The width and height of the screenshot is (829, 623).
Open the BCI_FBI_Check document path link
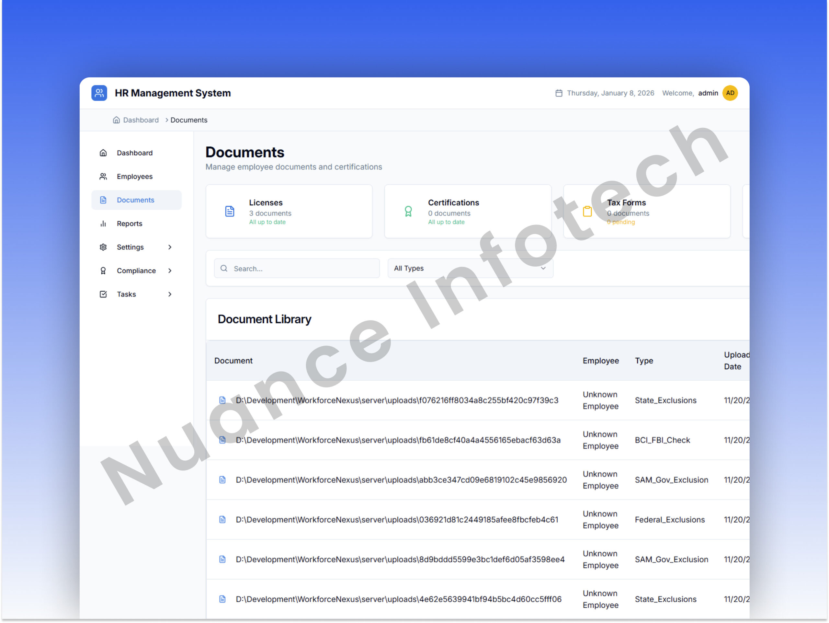pos(398,440)
